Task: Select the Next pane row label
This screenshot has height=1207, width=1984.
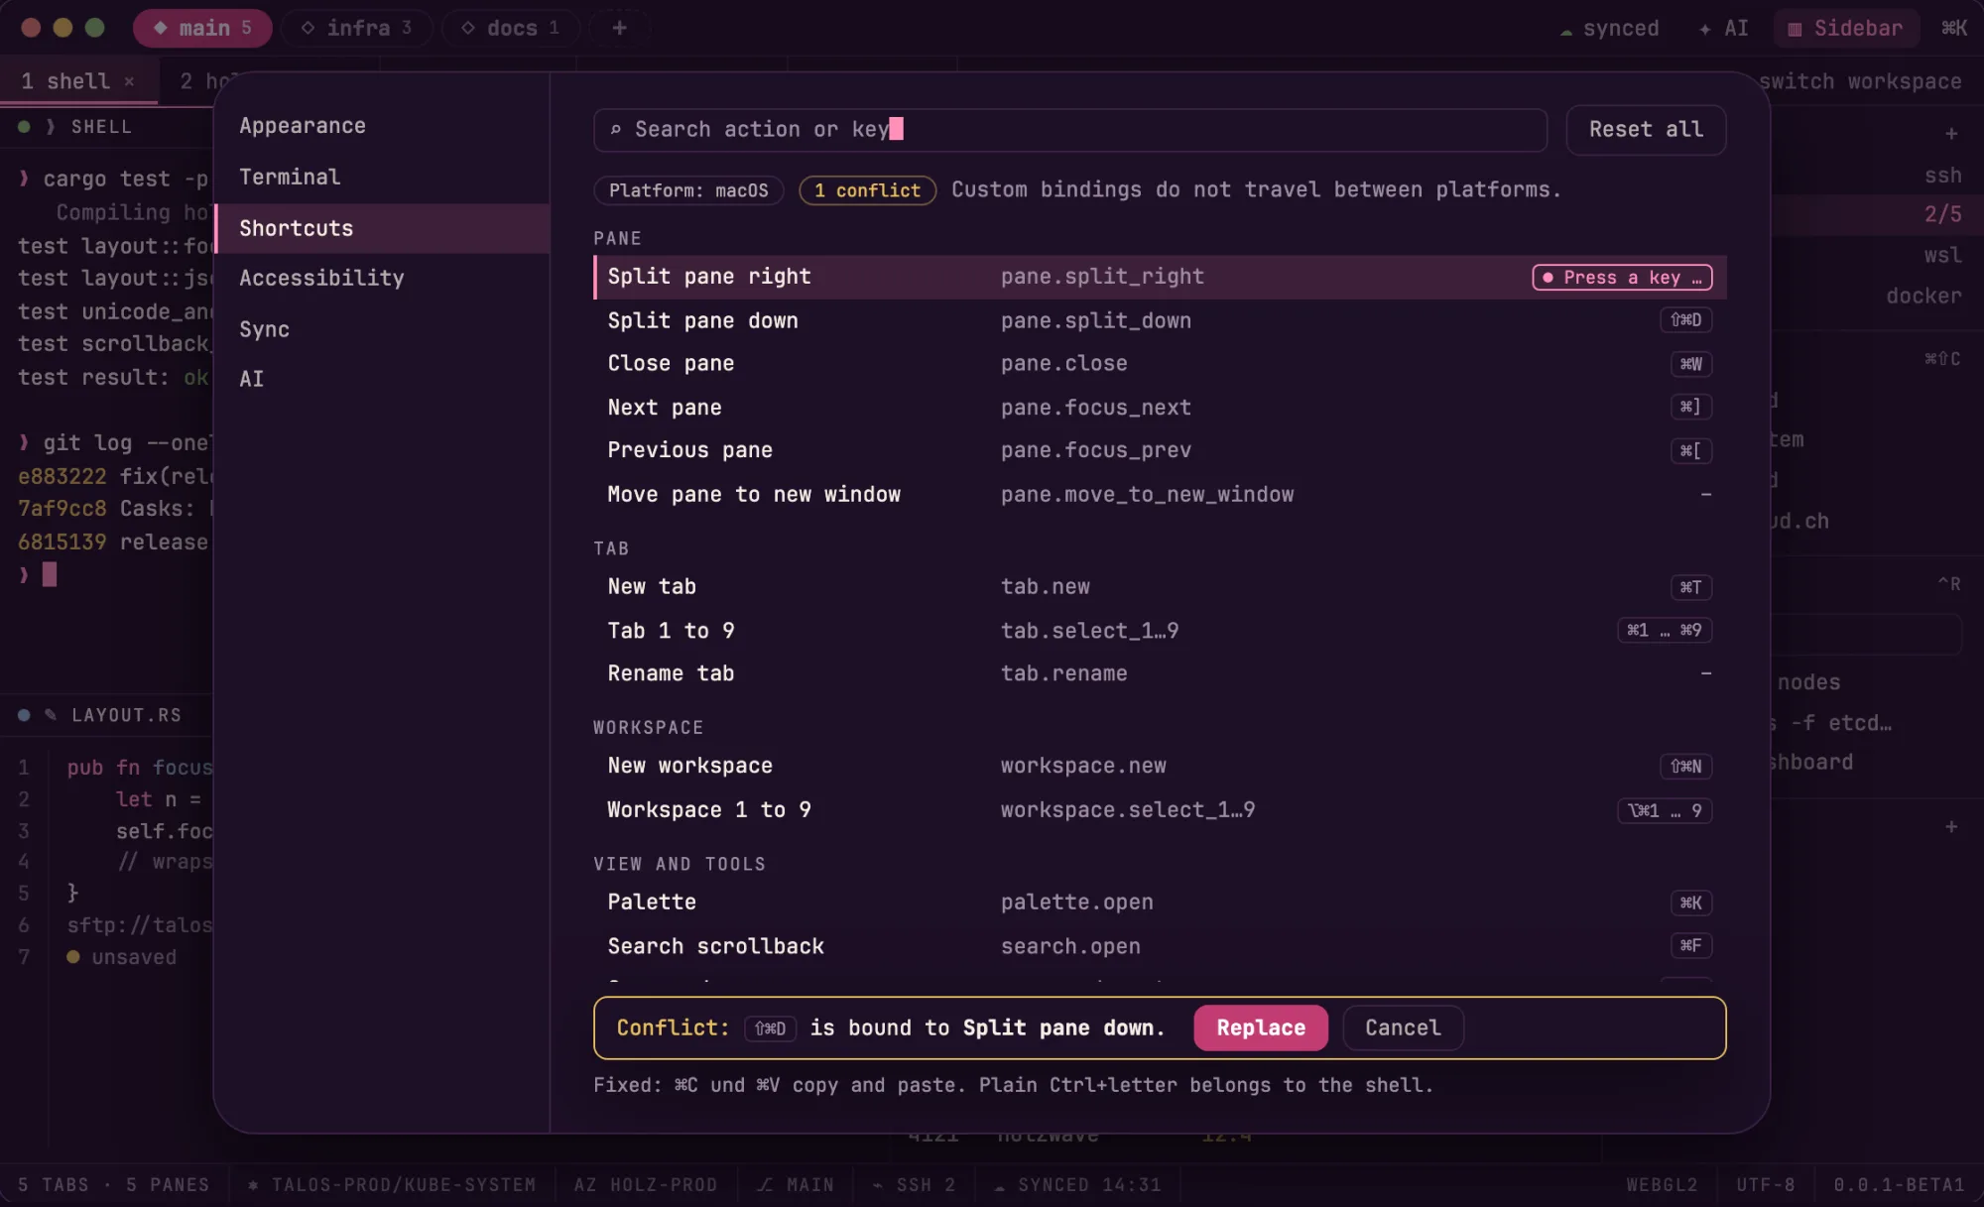Action: [665, 408]
